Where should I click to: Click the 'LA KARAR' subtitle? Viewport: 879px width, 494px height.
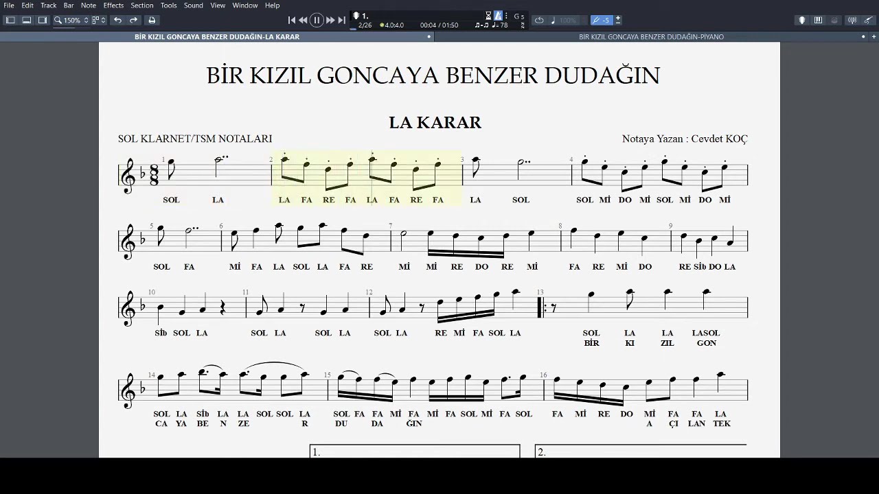tap(435, 122)
